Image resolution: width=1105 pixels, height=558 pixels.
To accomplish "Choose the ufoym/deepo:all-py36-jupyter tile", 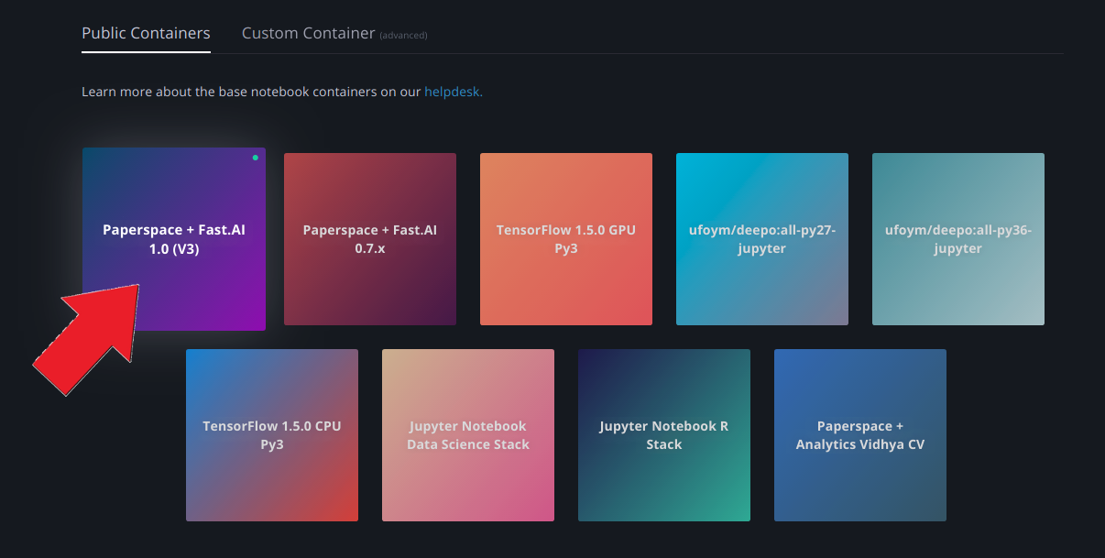I will (957, 239).
